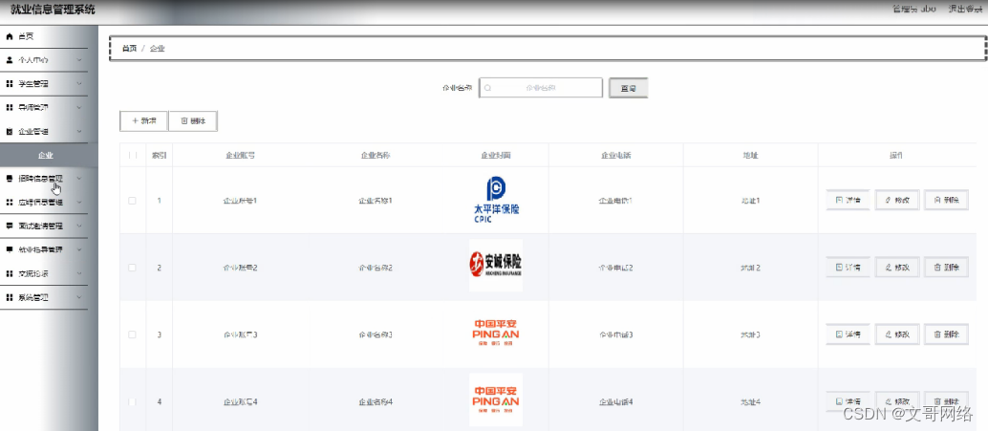Click 修改 for 企业名称2 row

pos(897,268)
